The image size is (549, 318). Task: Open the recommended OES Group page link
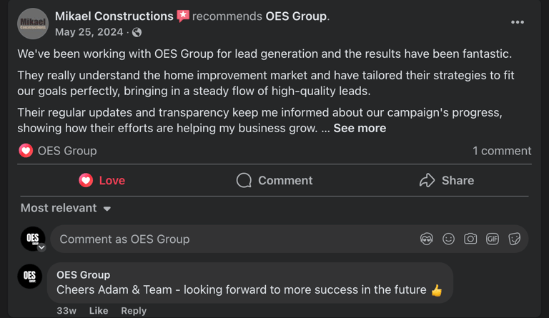296,16
